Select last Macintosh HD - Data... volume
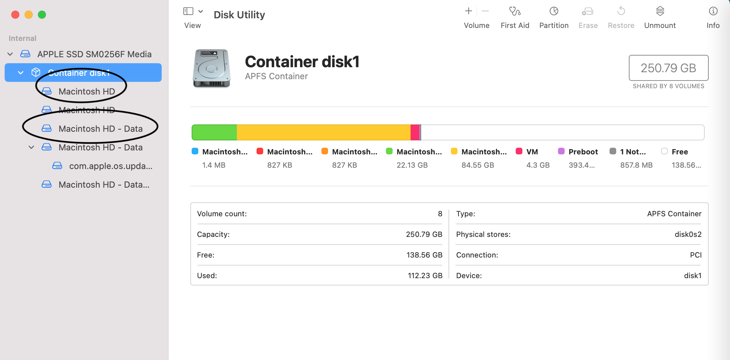Viewport: 730px width, 360px height. (104, 184)
